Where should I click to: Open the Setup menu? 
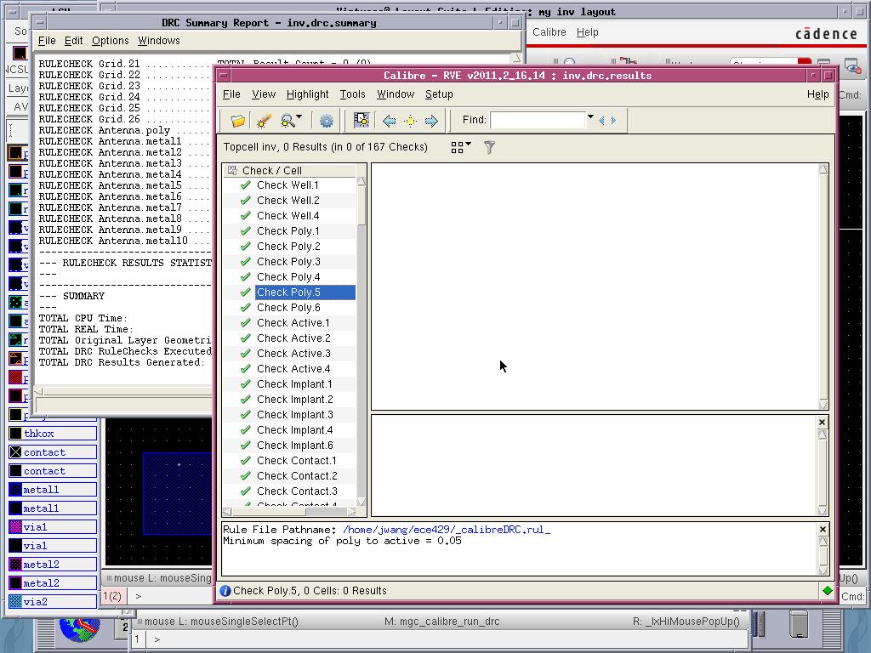click(x=439, y=94)
